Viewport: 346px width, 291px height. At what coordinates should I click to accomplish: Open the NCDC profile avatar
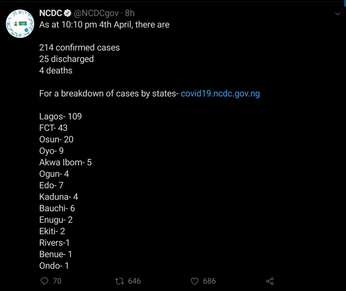pyautogui.click(x=20, y=24)
